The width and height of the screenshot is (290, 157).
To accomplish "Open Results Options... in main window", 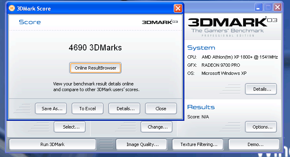I will [x=261, y=127].
